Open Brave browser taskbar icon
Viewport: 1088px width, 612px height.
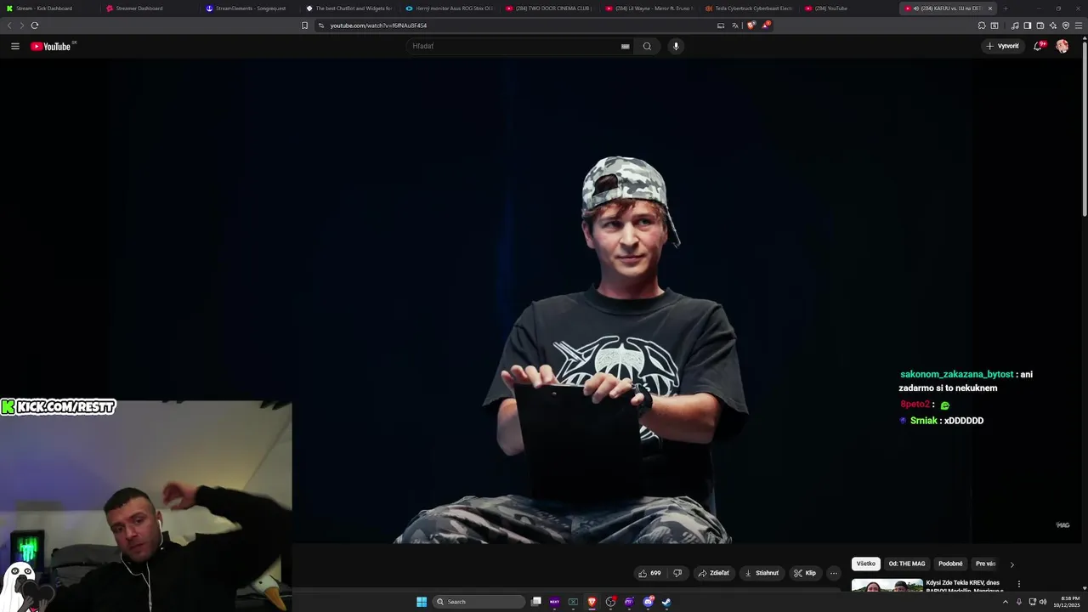click(592, 602)
